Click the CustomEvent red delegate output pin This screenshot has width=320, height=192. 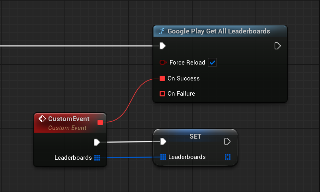click(x=100, y=122)
